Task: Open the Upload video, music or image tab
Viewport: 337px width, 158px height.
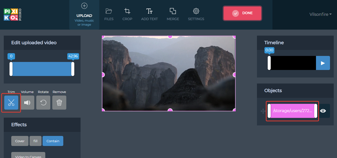Action: (x=84, y=15)
